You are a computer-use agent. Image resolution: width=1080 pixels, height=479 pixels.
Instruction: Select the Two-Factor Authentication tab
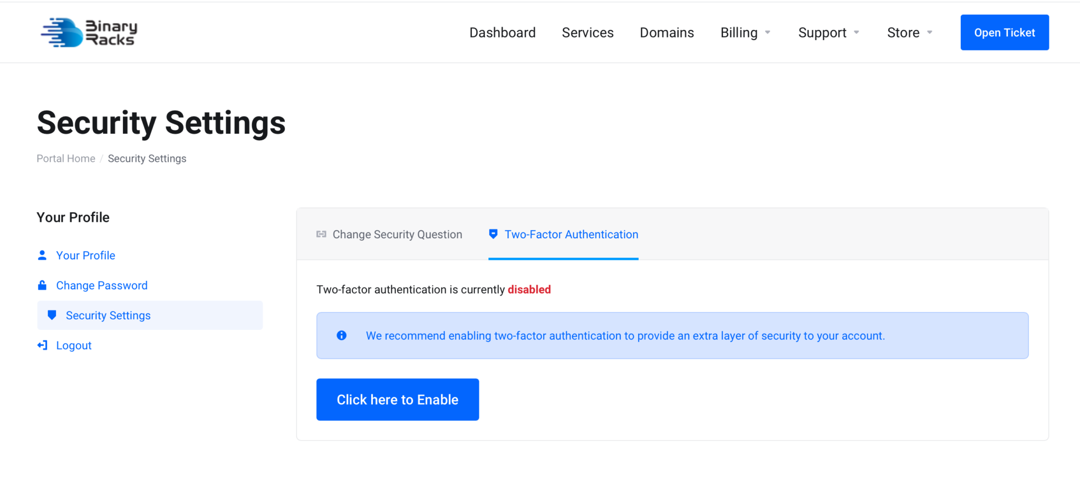pos(571,234)
